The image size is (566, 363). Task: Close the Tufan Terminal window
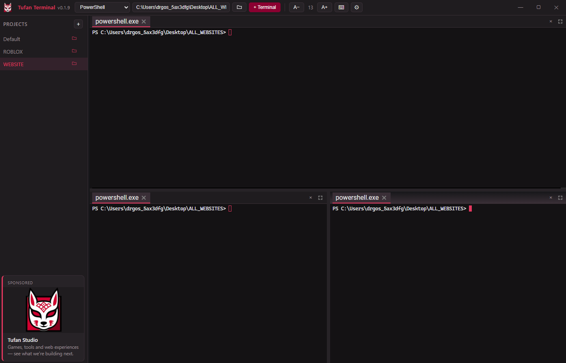point(556,7)
